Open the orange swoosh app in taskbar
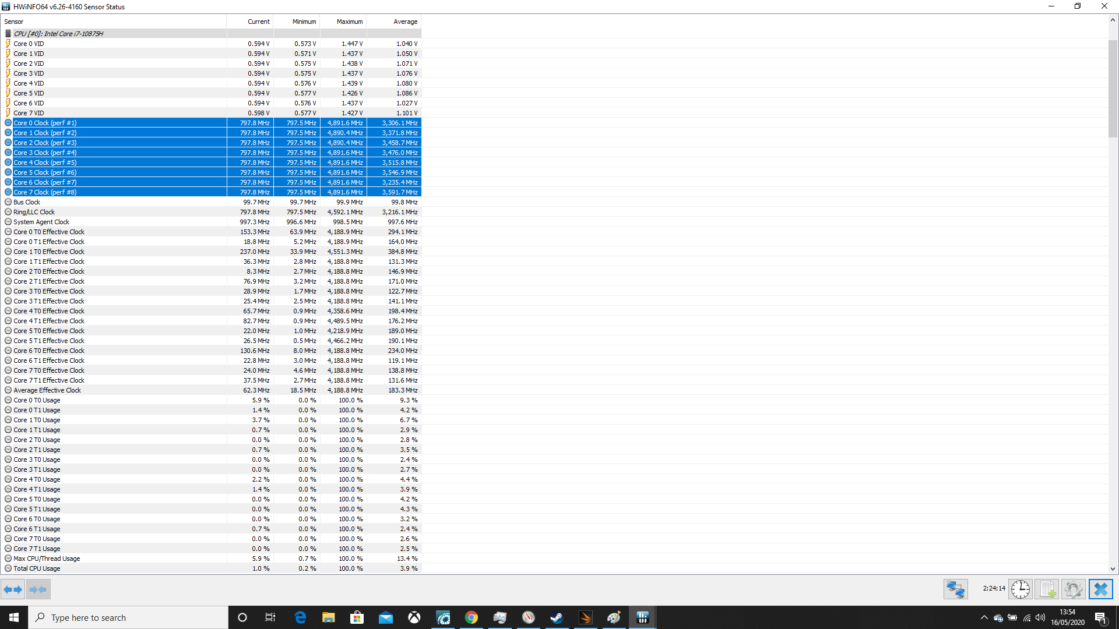1119x629 pixels. point(586,617)
